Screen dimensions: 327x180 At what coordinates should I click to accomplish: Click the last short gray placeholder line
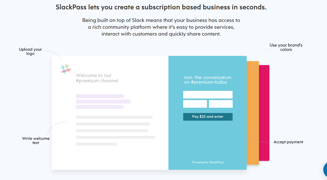click(x=96, y=144)
